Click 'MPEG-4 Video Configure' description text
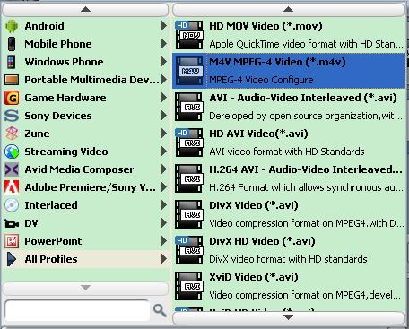 coord(261,80)
